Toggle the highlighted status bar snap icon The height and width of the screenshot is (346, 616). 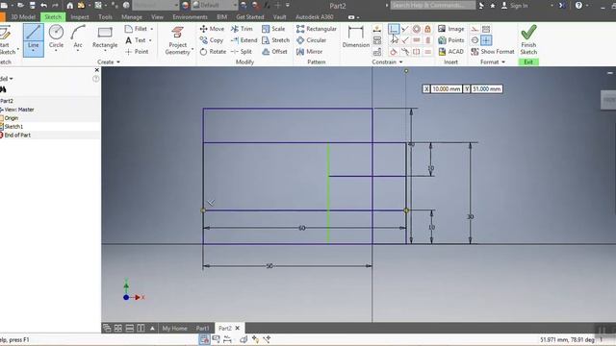[x=204, y=339]
